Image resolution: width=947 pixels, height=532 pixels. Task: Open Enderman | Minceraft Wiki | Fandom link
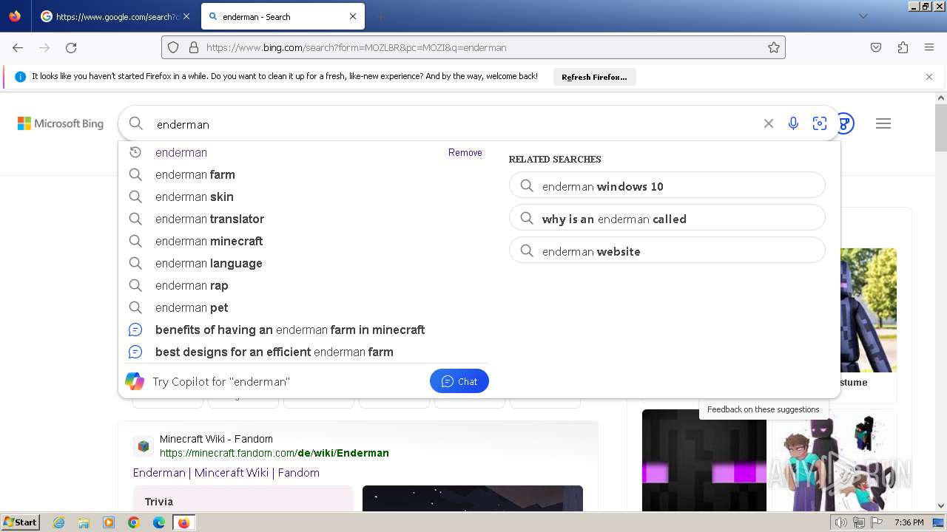(226, 472)
